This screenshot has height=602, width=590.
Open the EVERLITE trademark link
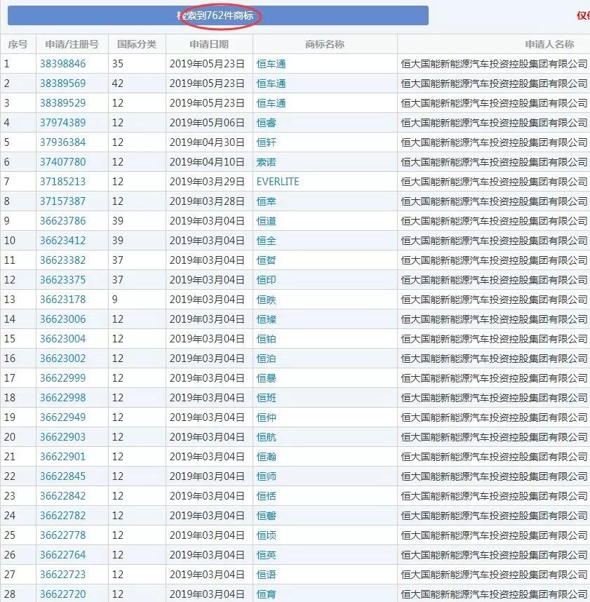click(278, 181)
